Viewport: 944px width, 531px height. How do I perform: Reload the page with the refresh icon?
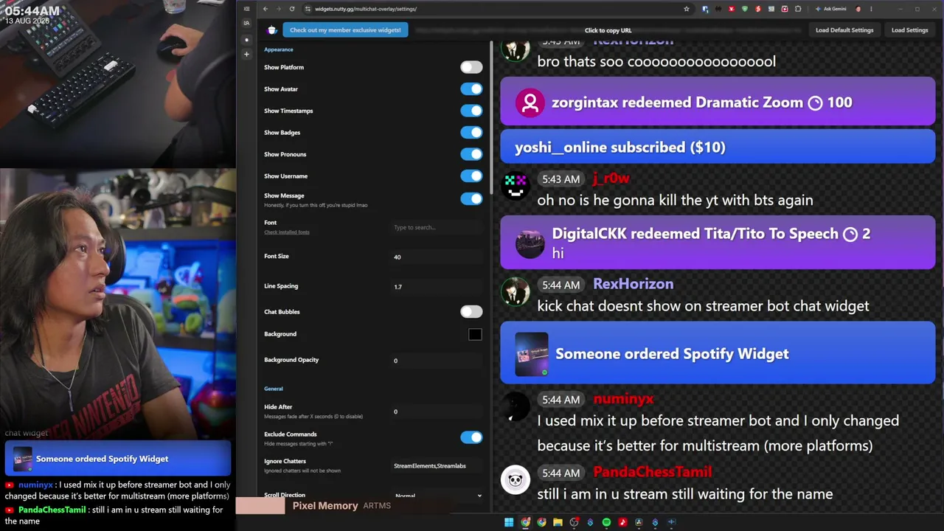click(292, 9)
